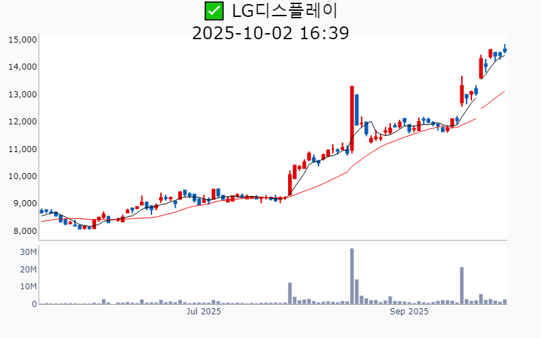Image resolution: width=541 pixels, height=338 pixels.
Task: Click the LG디스플레이 chart title
Action: [284, 11]
